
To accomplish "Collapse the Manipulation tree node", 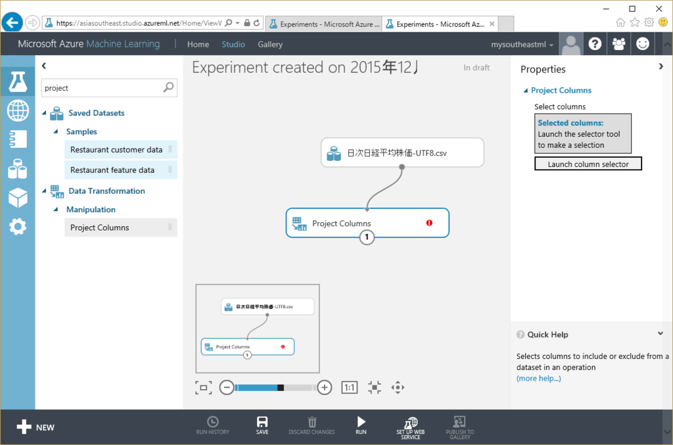I will 55,210.
